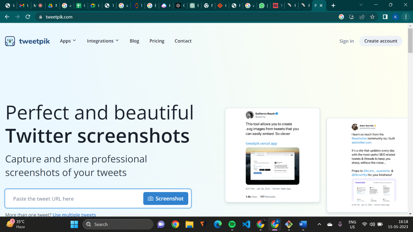413x232 pixels.
Task: Open a new browser tab
Action: tap(333, 5)
